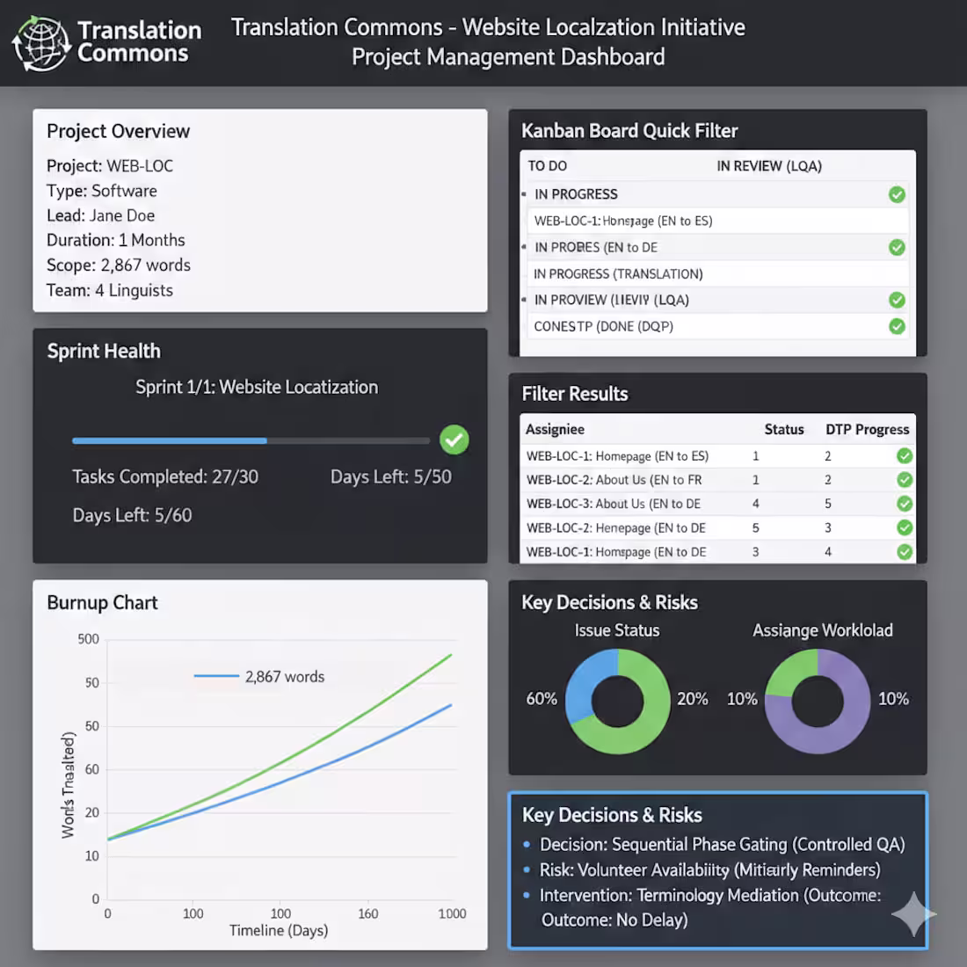Screen dimensions: 967x967
Task: Click the "Scope: 2,867 words" line
Action: (119, 265)
